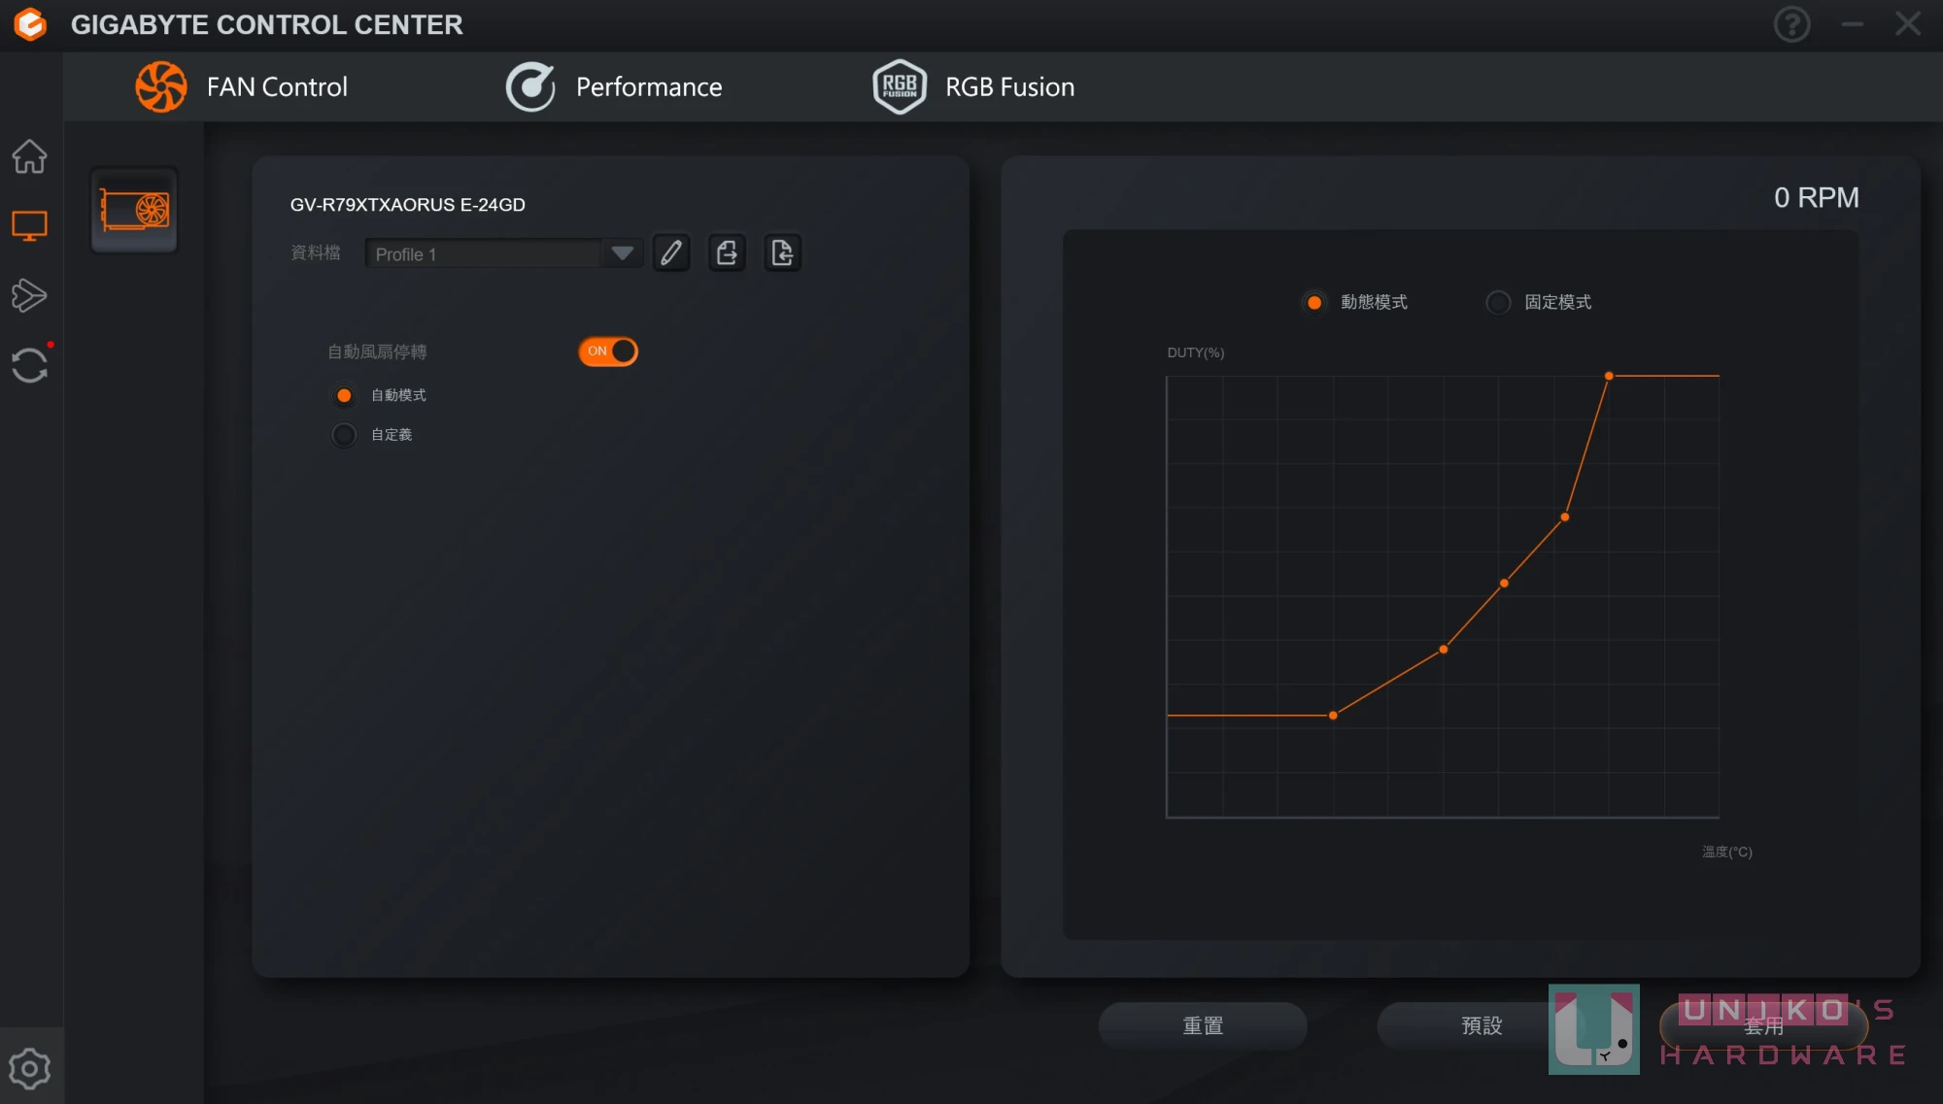Click the pencil edit profile icon
Viewport: 1943px width, 1104px height.
(x=671, y=252)
